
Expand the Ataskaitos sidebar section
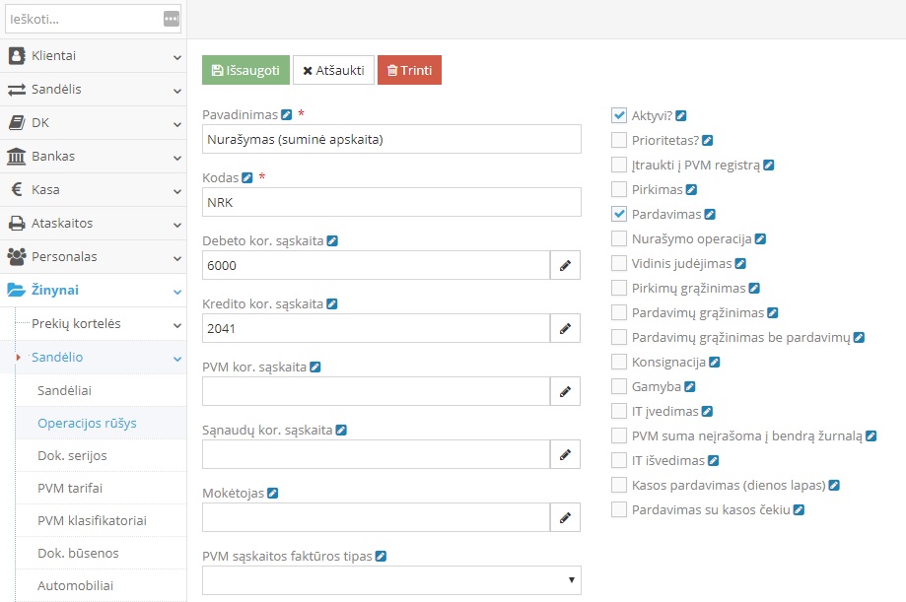(93, 224)
